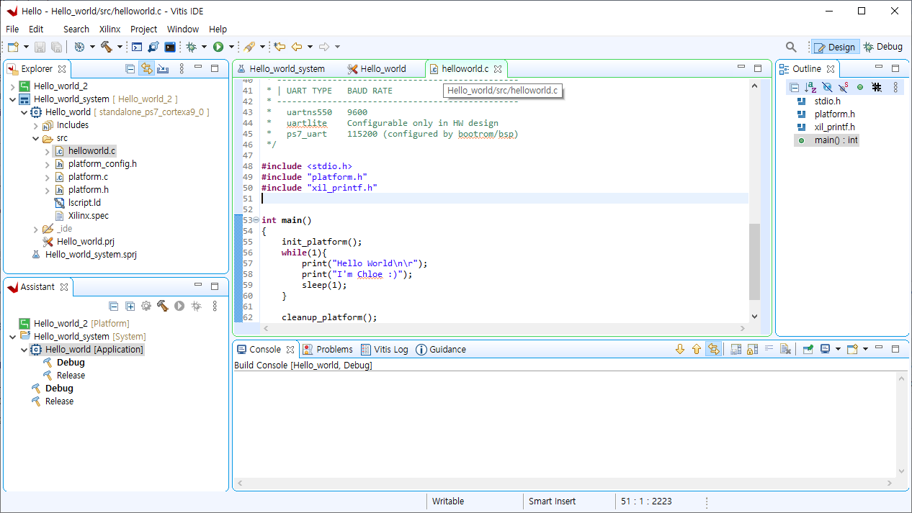This screenshot has height=513, width=912.
Task: Click the Debug bug icon in main toolbar
Action: tap(192, 47)
